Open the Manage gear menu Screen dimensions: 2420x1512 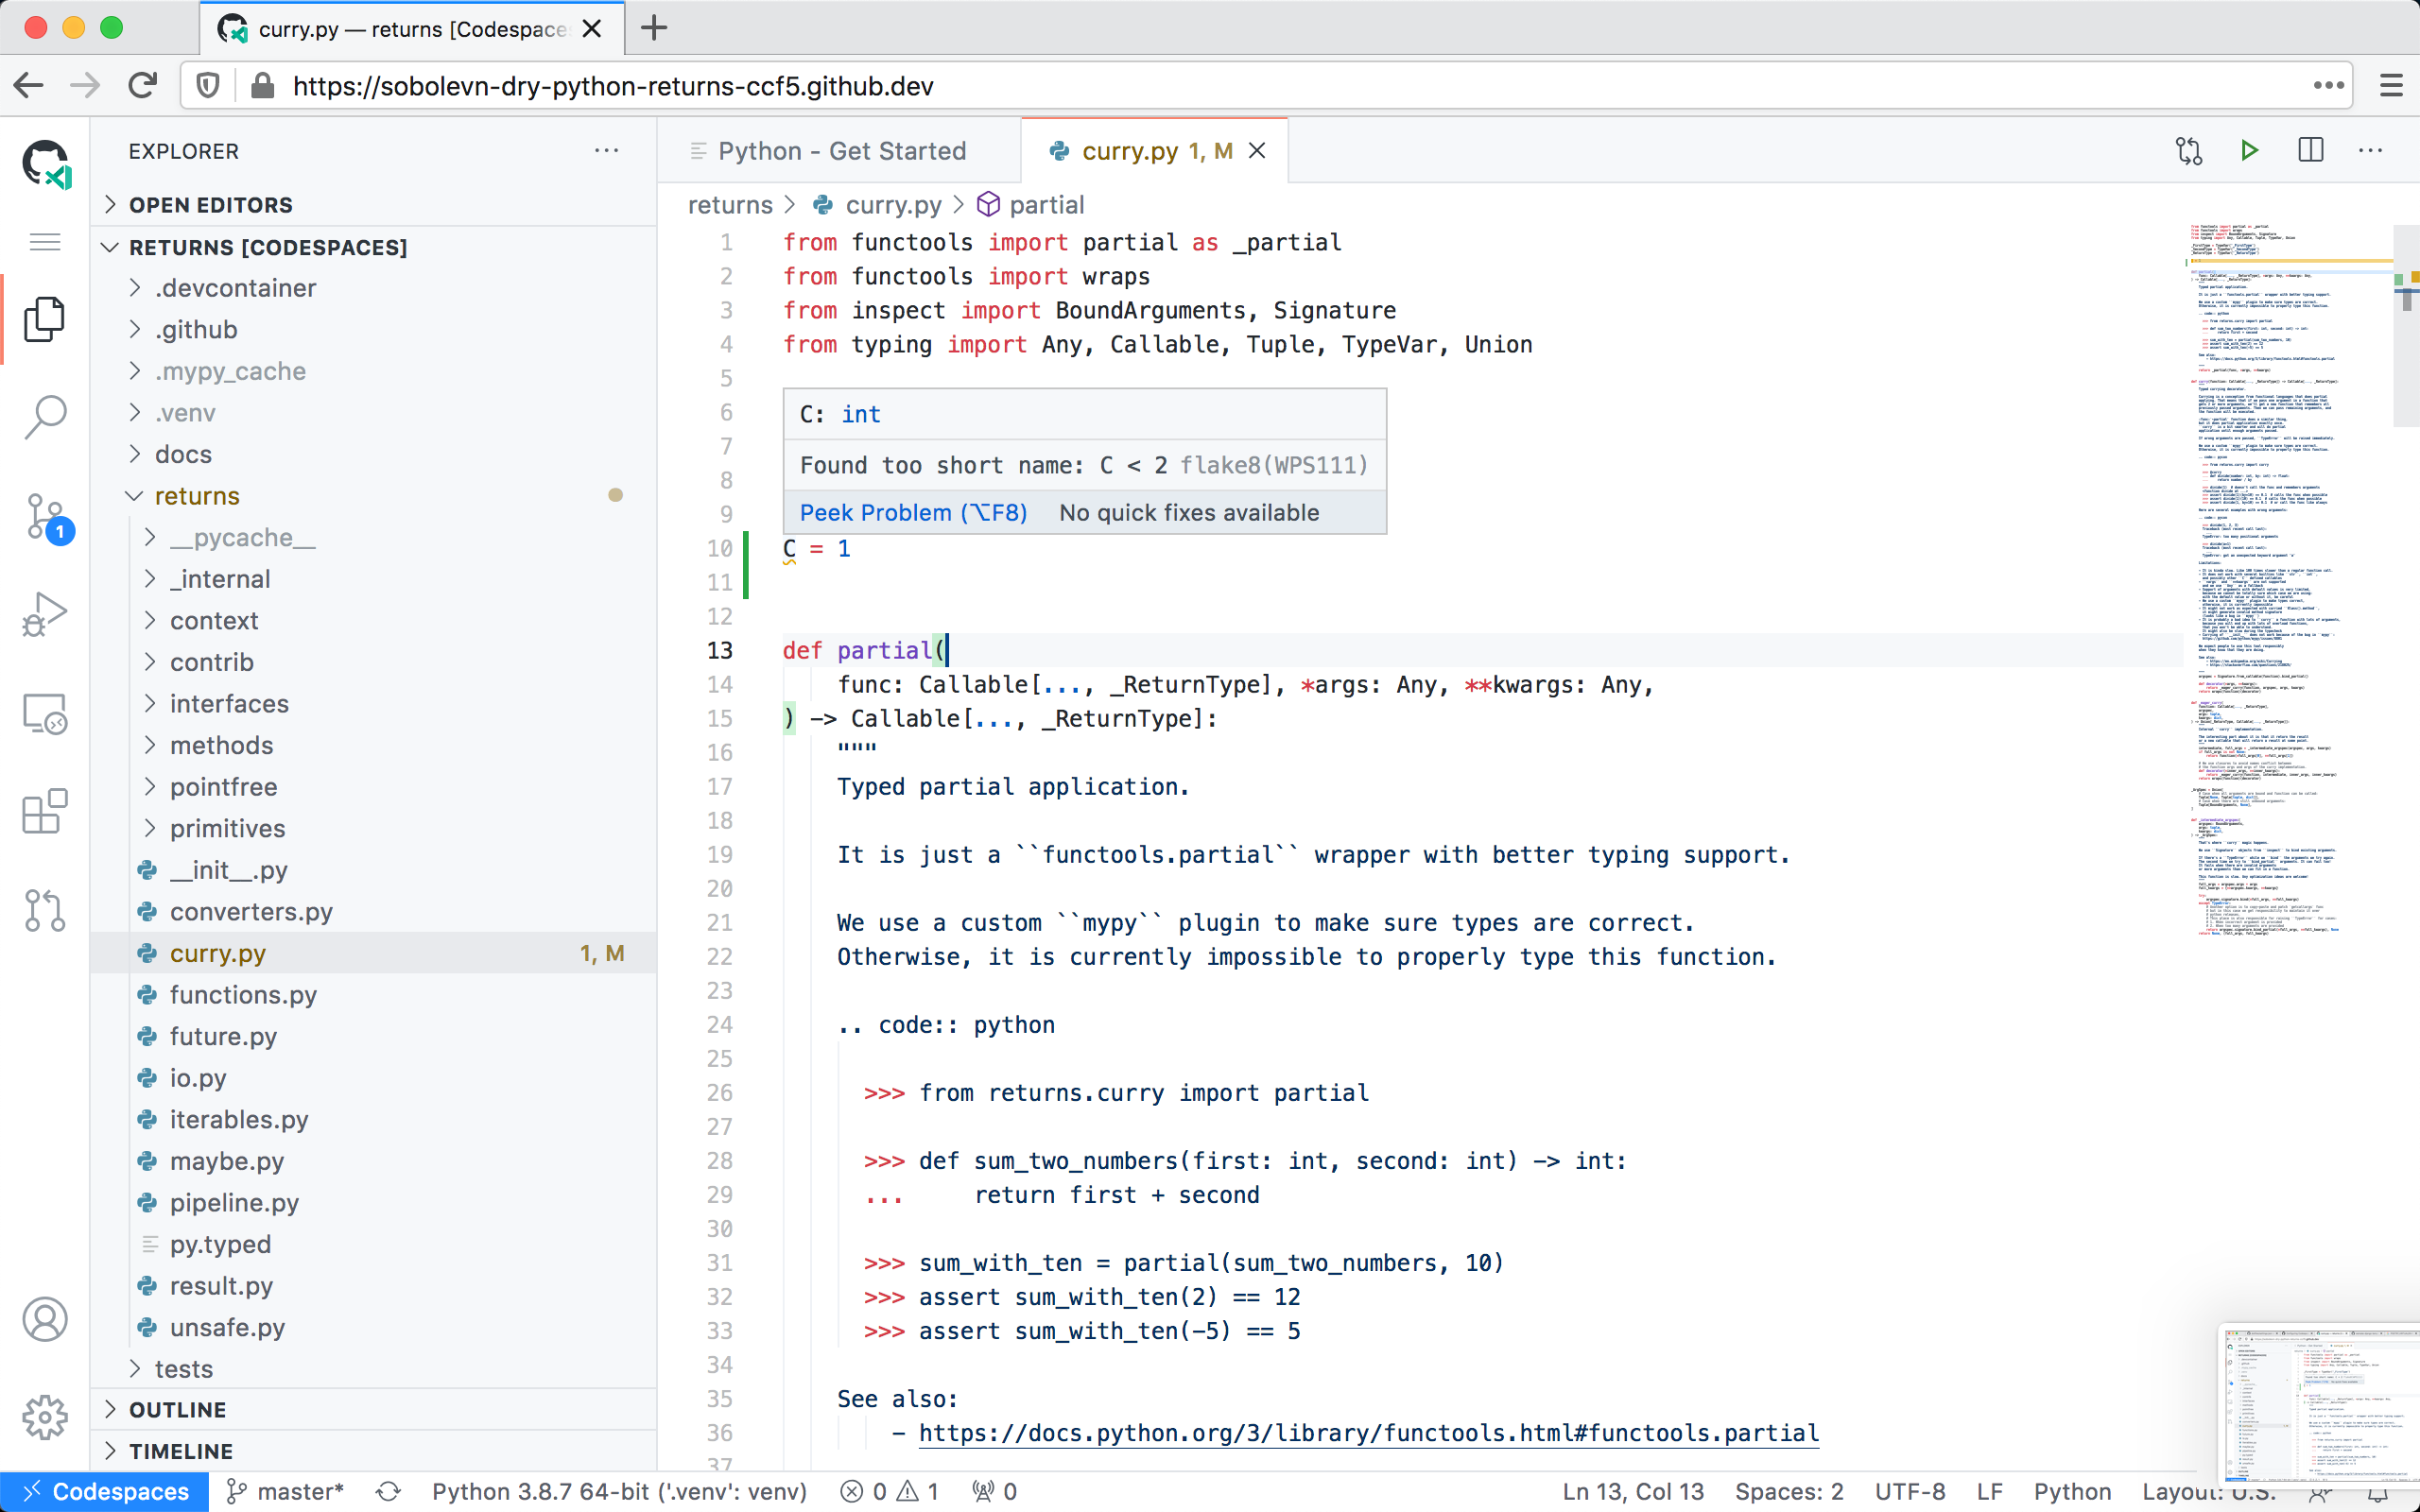pos(44,1417)
